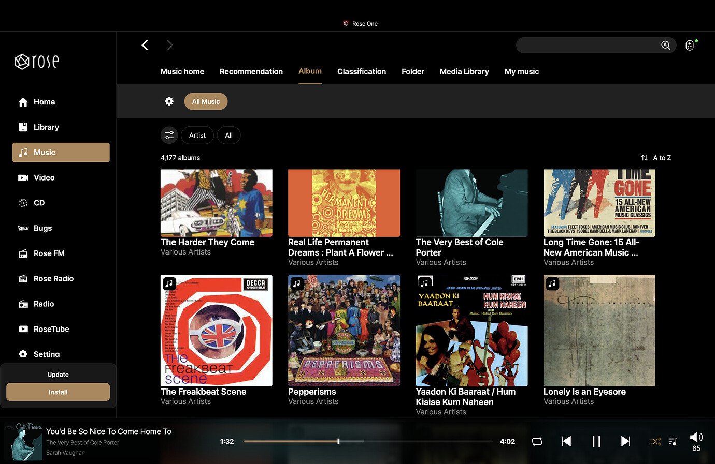
Task: Navigate forward with the right arrow
Action: pyautogui.click(x=169, y=46)
